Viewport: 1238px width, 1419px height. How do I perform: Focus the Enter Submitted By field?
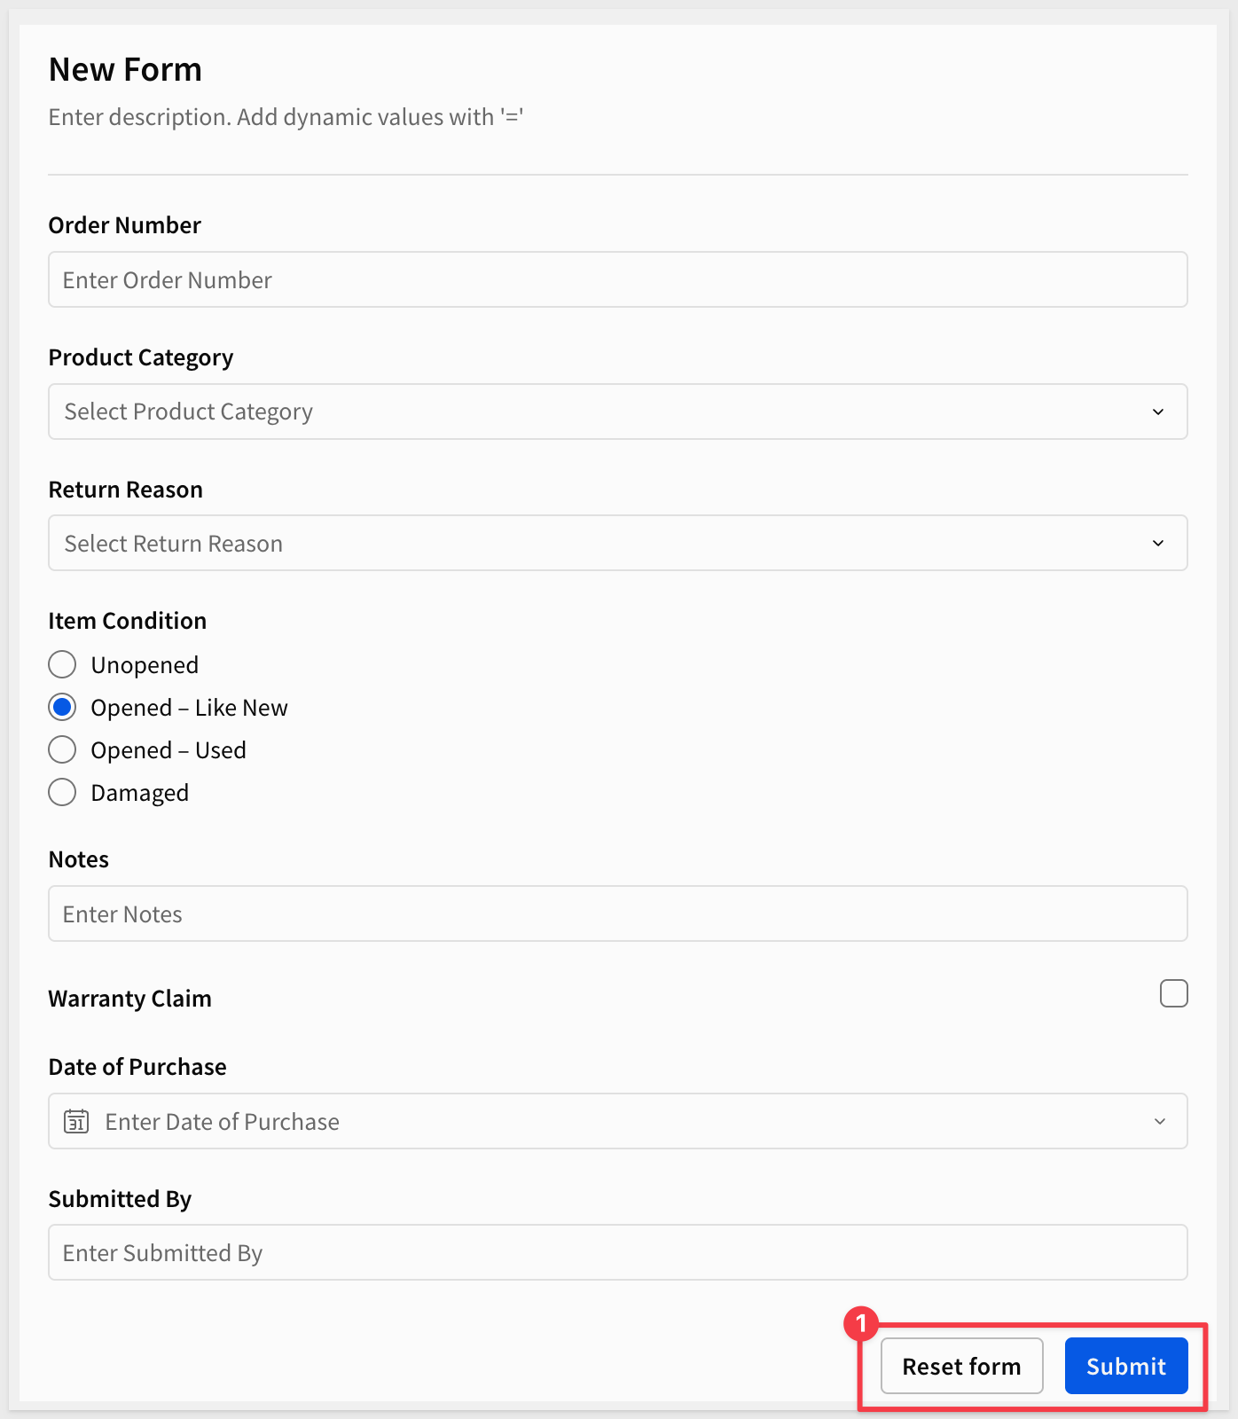(x=617, y=1252)
